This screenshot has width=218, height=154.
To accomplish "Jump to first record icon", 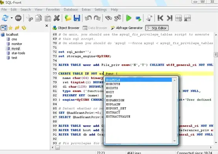I will click(x=160, y=18).
